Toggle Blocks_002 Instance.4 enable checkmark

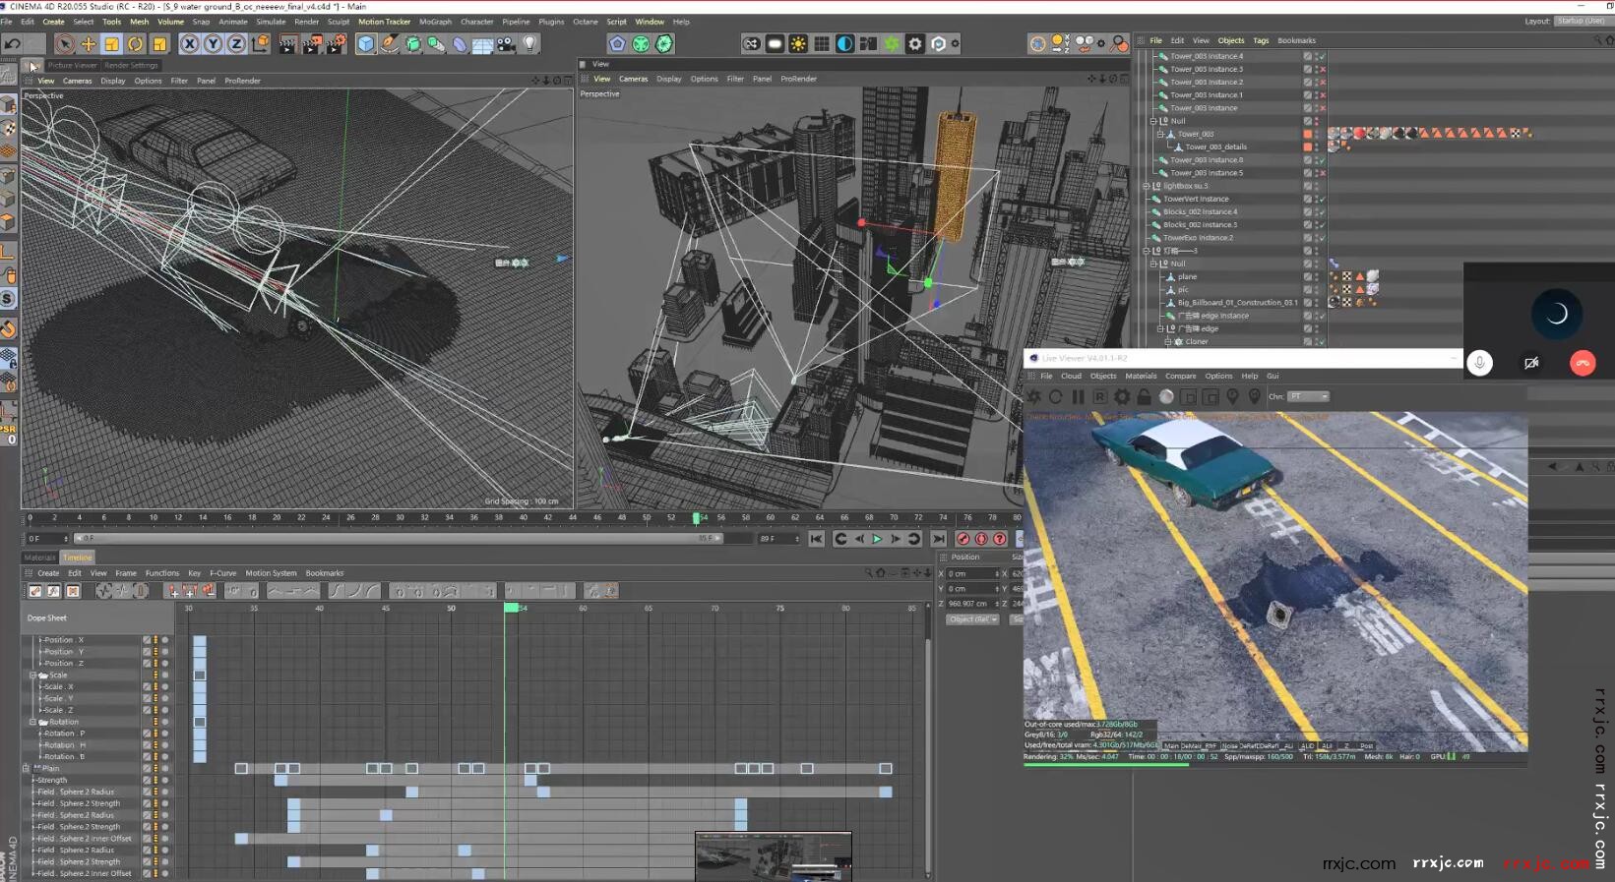(x=1322, y=211)
